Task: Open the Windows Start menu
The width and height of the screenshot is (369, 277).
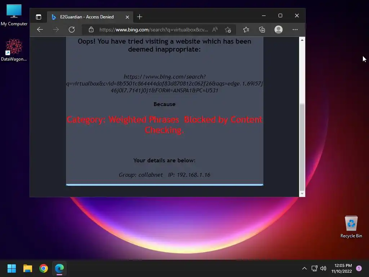Action: tap(12, 268)
